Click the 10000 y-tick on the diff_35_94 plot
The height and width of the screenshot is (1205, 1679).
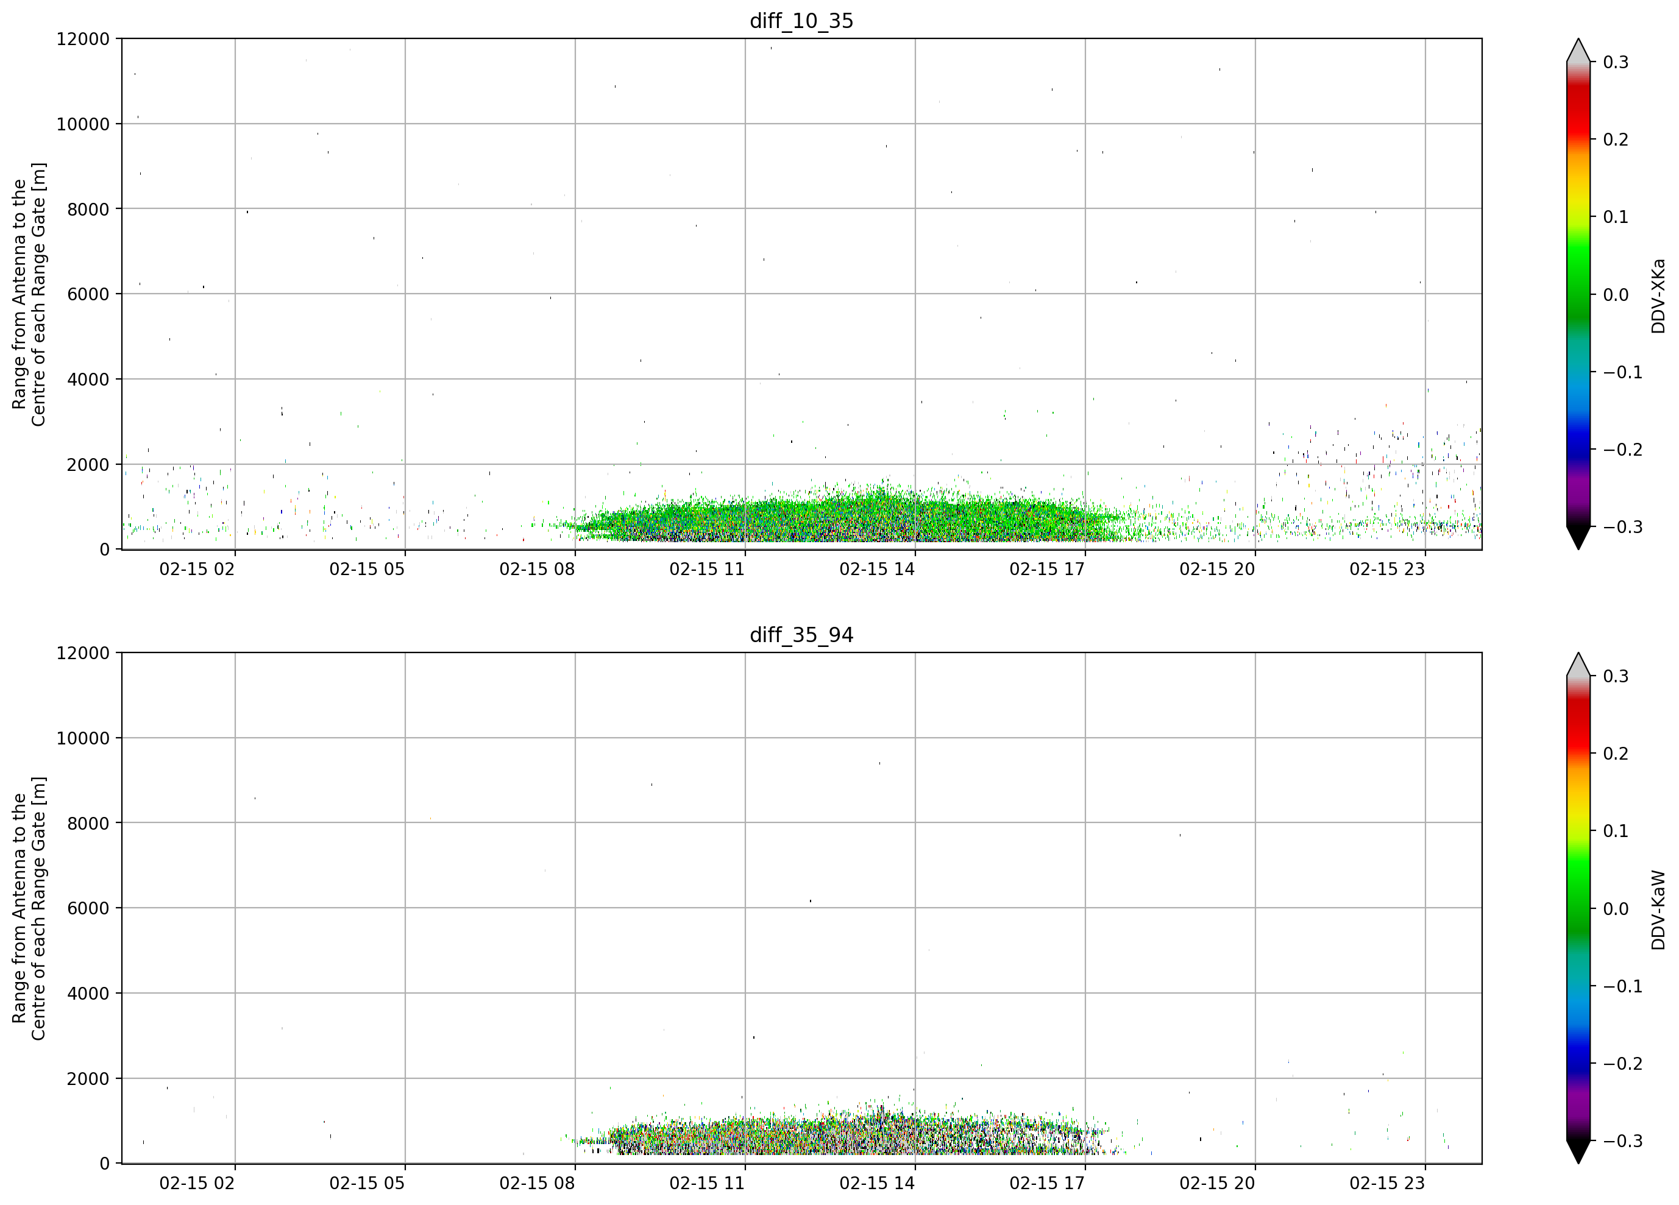tap(83, 739)
